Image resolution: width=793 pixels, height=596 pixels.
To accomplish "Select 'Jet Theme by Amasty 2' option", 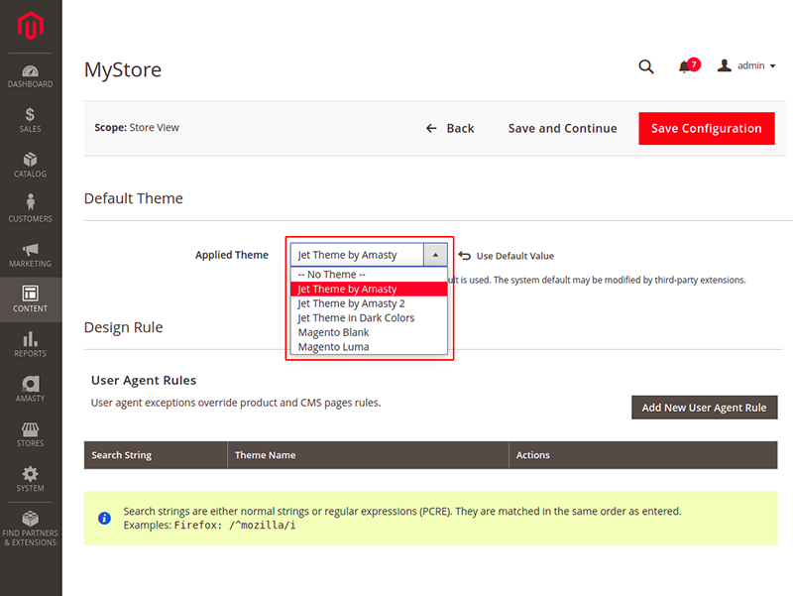I will point(369,303).
